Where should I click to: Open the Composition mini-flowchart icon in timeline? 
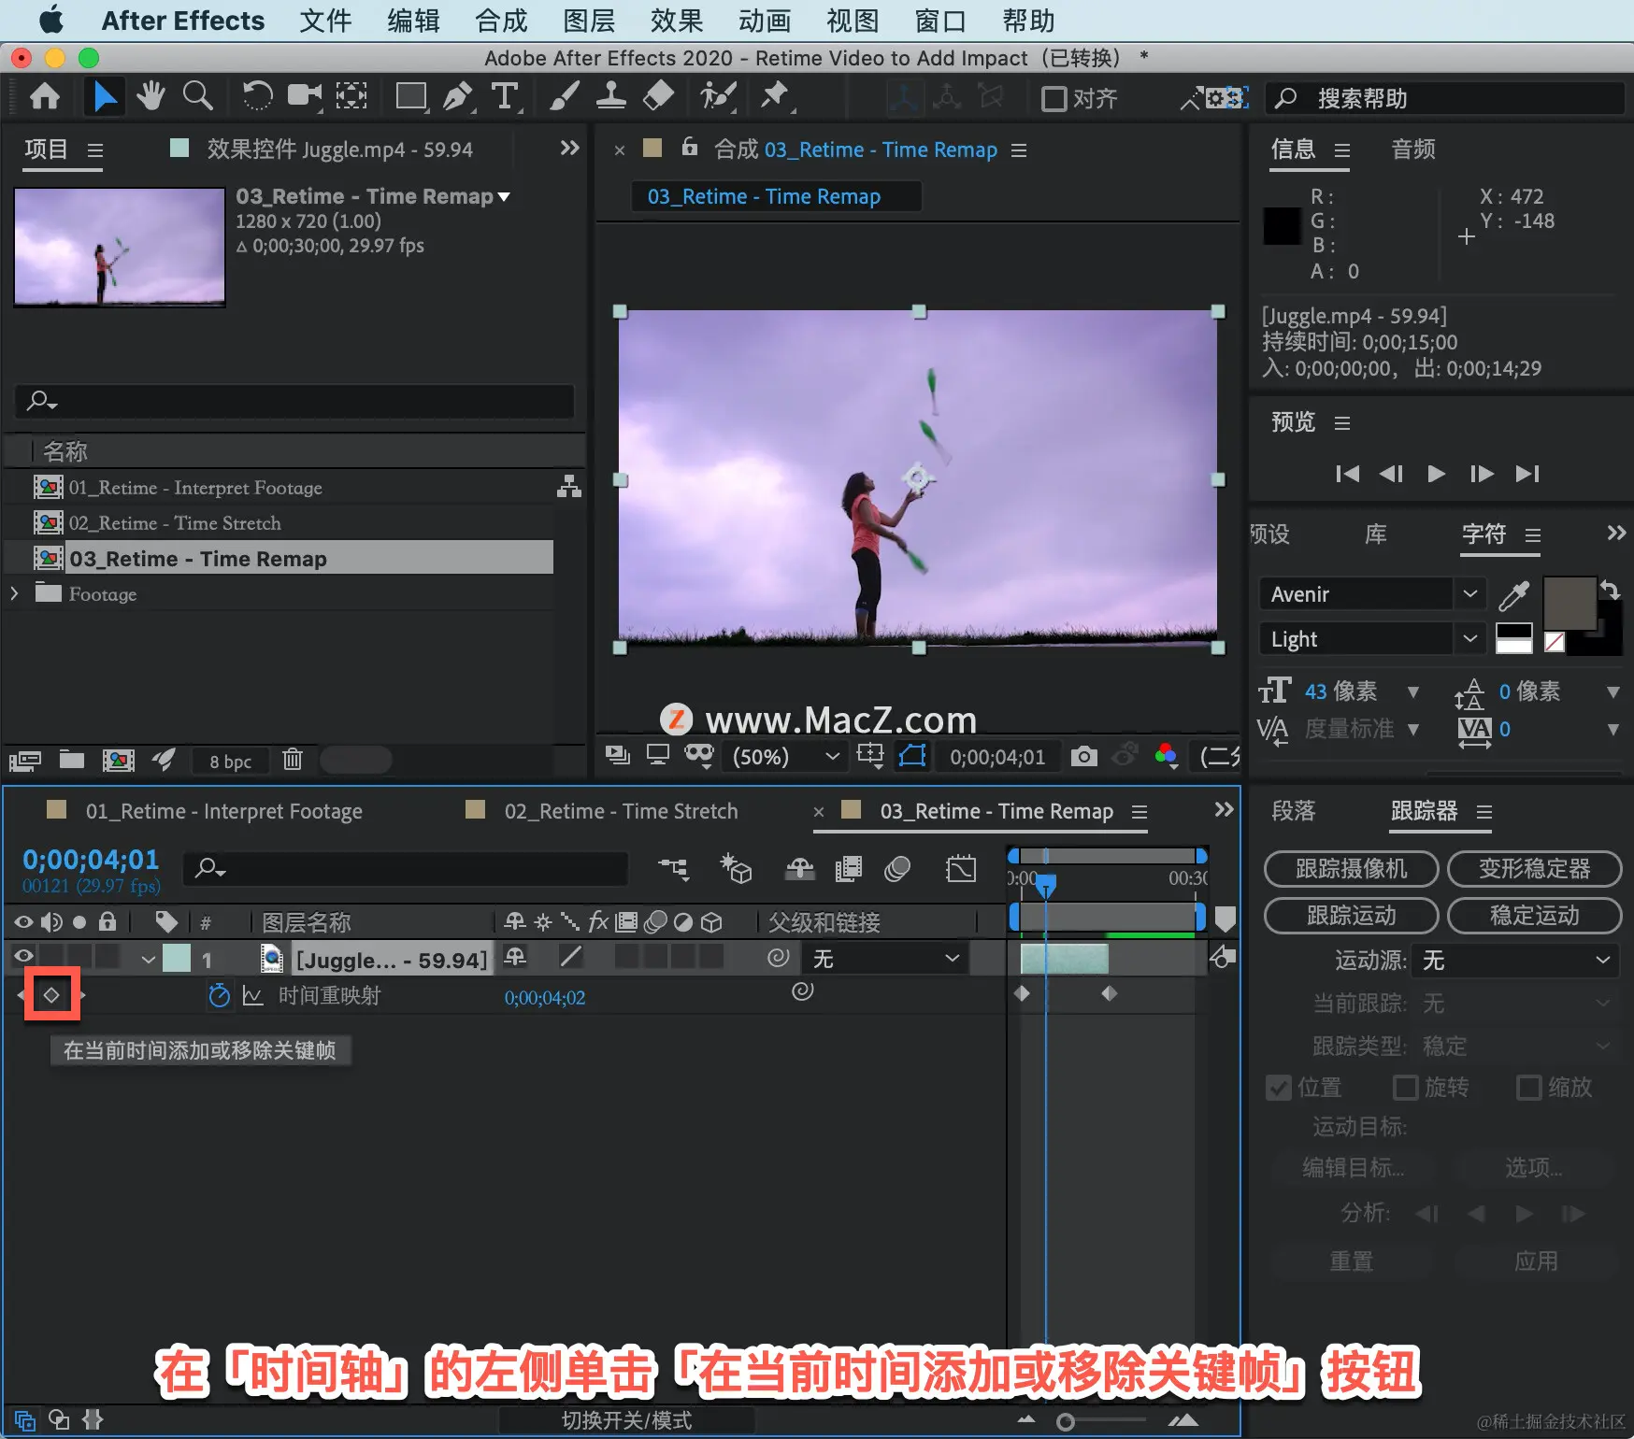(x=673, y=869)
